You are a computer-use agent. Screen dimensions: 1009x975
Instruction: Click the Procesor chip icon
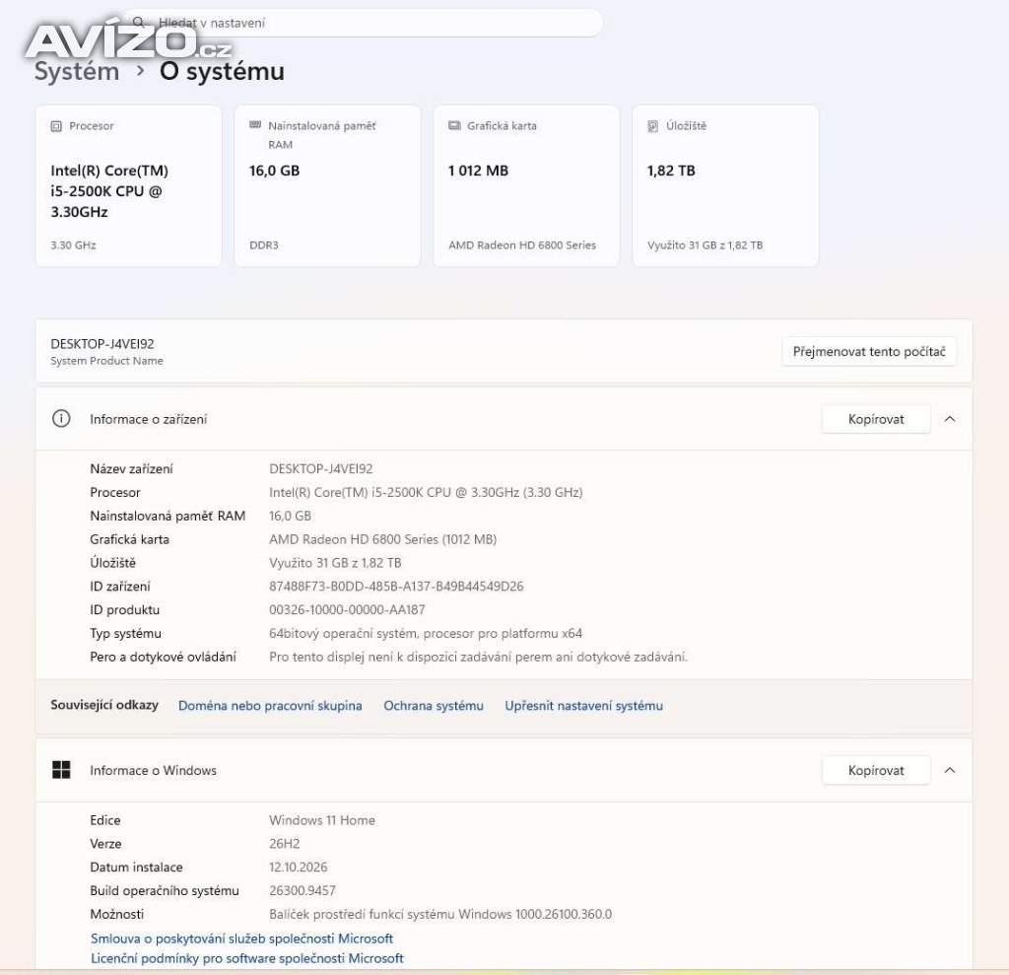pyautogui.click(x=56, y=126)
